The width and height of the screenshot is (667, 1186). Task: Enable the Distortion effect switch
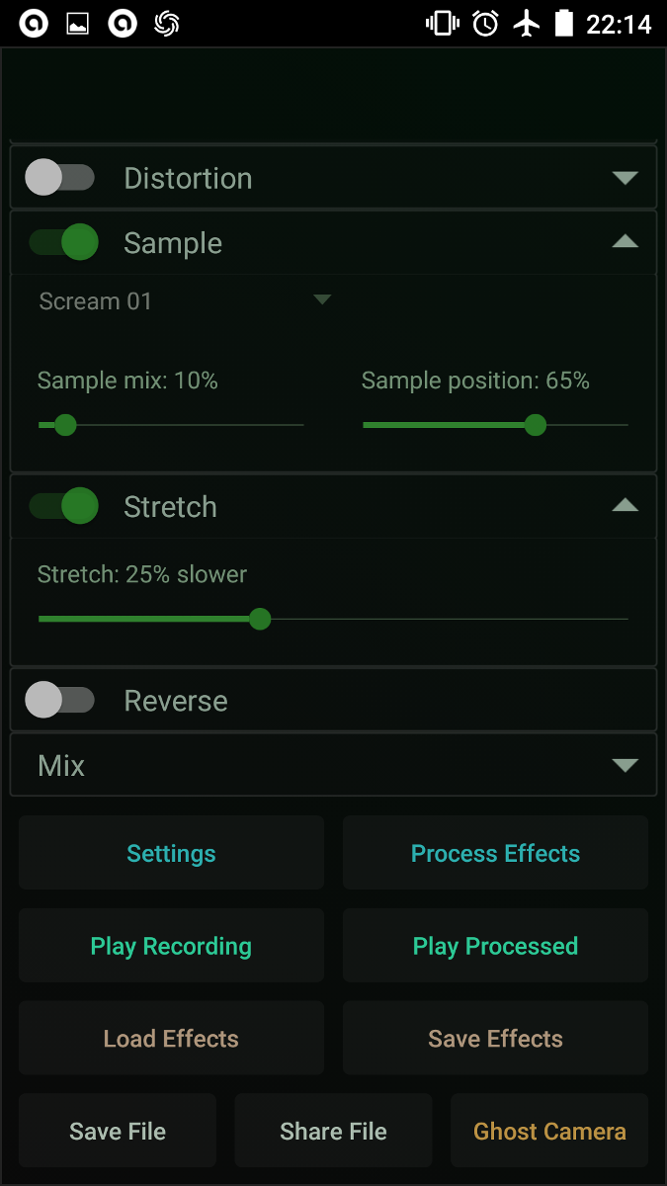59,178
